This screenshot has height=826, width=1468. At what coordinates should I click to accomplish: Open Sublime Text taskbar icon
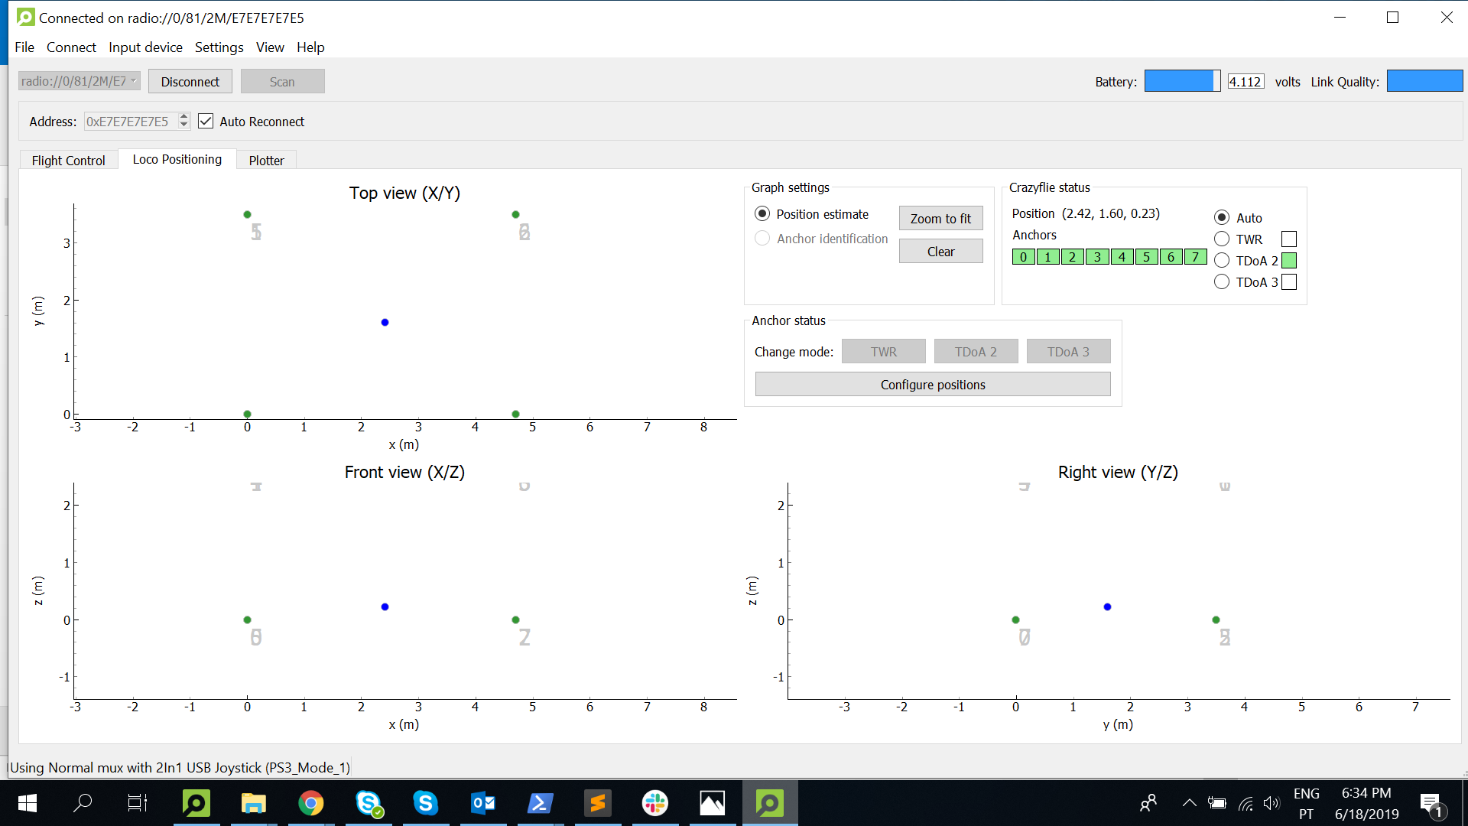[597, 803]
